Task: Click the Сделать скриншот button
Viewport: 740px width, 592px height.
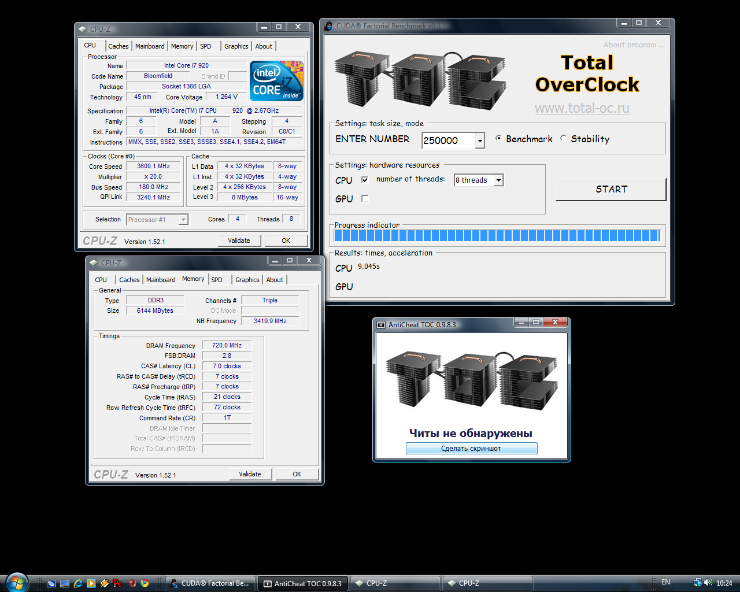Action: click(x=471, y=449)
